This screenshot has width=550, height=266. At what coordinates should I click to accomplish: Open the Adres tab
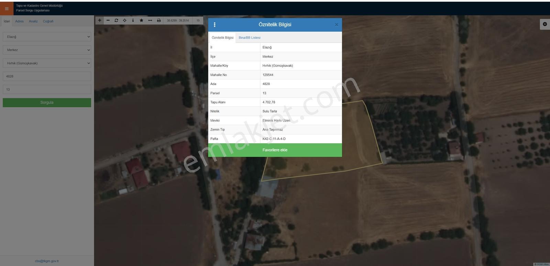[20, 21]
